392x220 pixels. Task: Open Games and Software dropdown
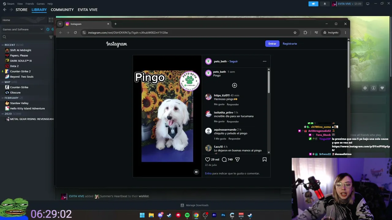(x=23, y=29)
